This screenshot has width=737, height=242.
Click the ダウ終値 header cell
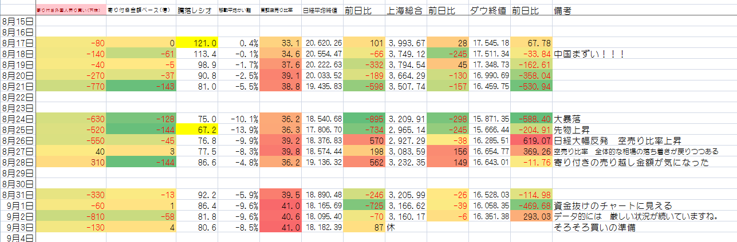(488, 11)
